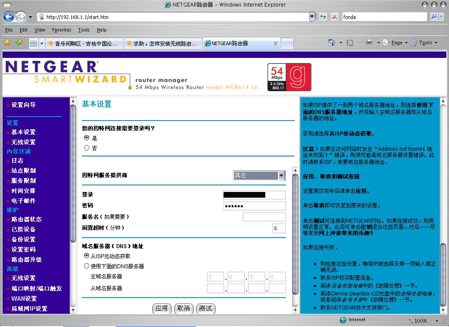The width and height of the screenshot is (449, 327).
Task: Click the address bar URL field
Action: 173,17
